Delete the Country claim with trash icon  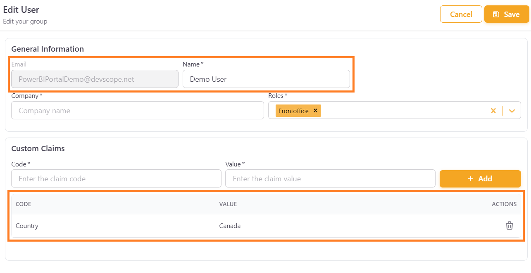(510, 226)
